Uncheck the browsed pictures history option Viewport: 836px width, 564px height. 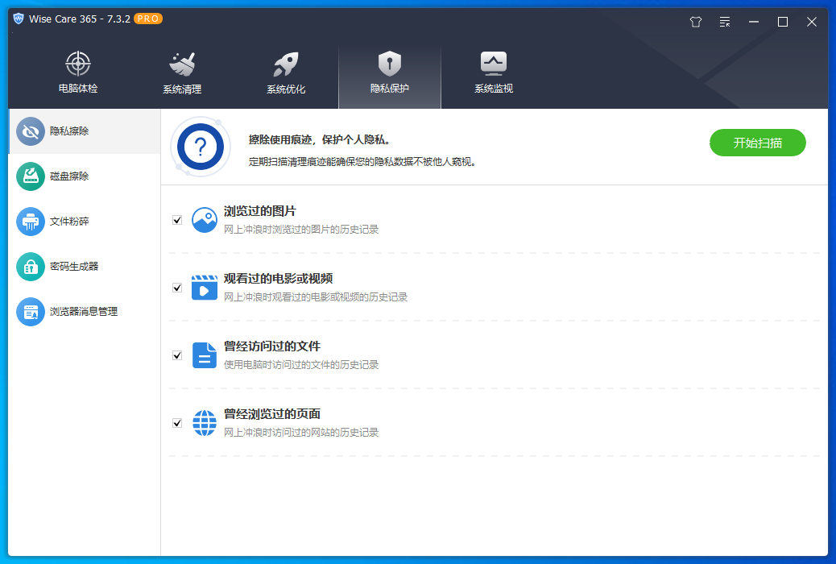click(176, 218)
